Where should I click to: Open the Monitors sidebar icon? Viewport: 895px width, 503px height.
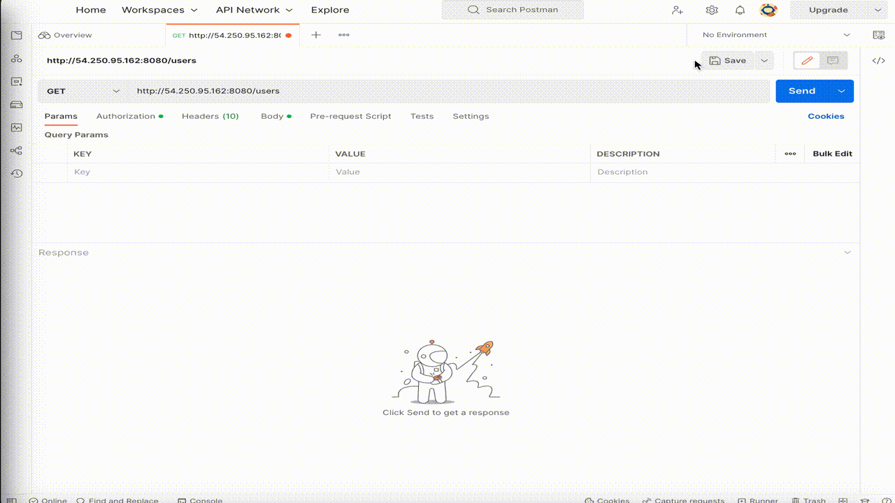click(16, 127)
